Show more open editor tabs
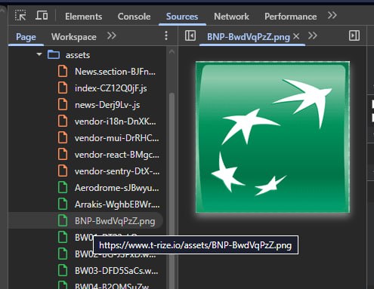Viewport: 374px width, 289px height. click(x=313, y=36)
